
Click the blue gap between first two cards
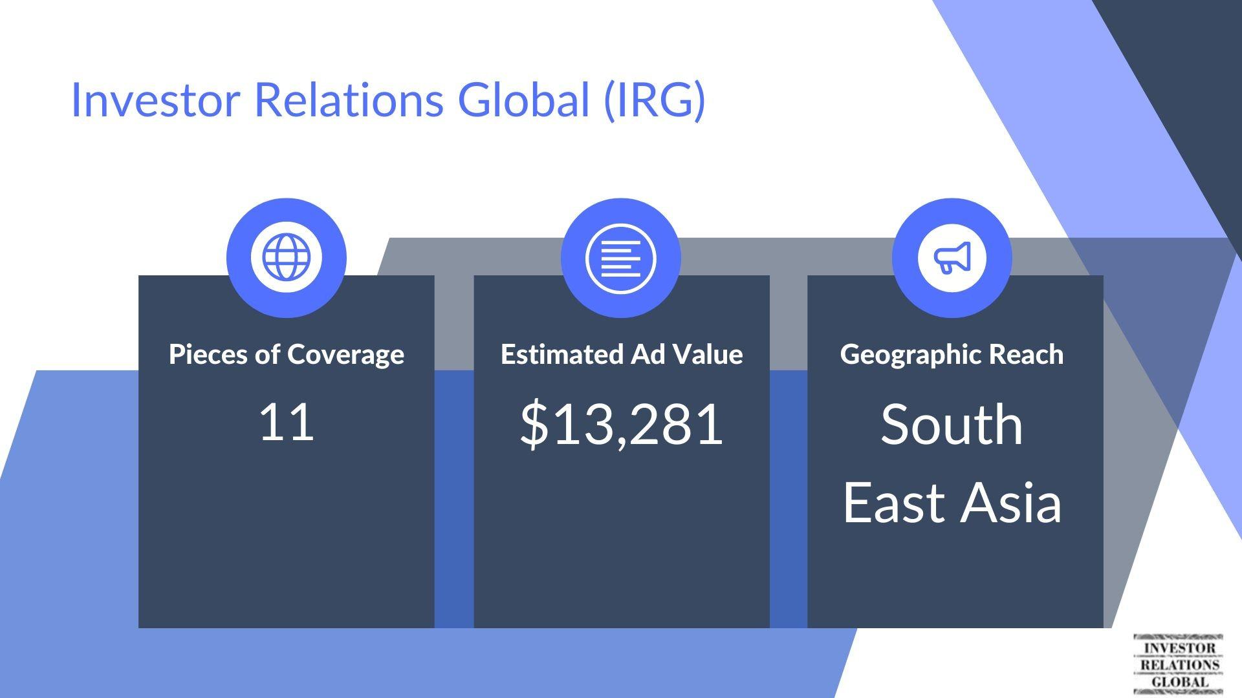click(453, 498)
